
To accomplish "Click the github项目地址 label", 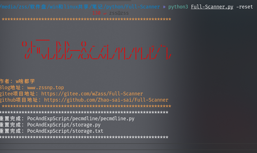I will click(20, 100).
